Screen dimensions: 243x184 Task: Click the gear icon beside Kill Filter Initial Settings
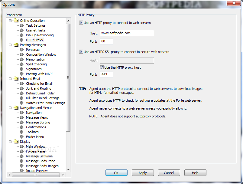(x=22, y=98)
